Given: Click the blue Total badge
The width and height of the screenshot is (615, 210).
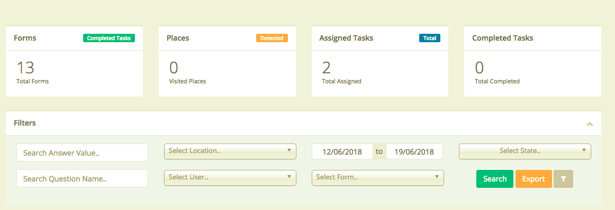Looking at the screenshot, I should tap(429, 38).
